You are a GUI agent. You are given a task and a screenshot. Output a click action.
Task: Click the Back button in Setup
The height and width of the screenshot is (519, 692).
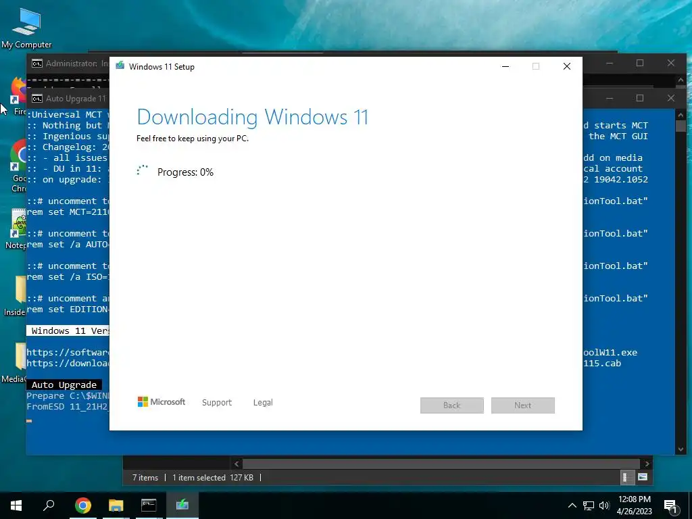tap(452, 405)
